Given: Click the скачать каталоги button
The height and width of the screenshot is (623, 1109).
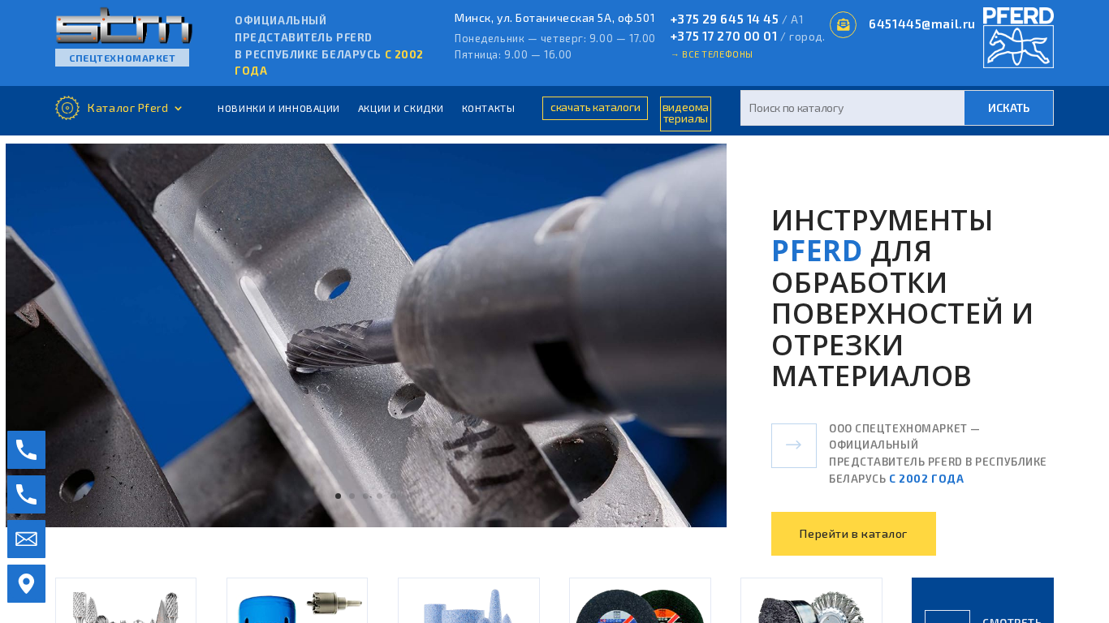Looking at the screenshot, I should pyautogui.click(x=595, y=108).
